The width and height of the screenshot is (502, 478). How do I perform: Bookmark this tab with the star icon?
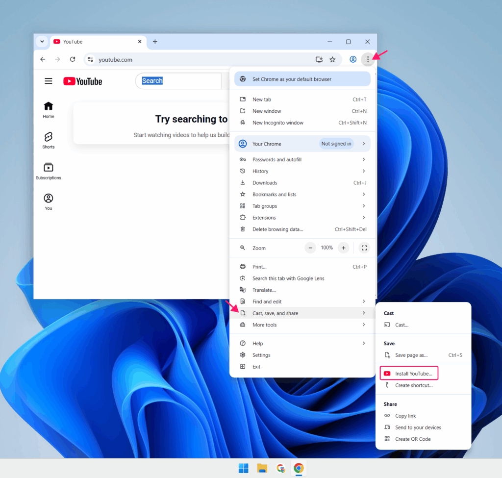click(x=333, y=59)
